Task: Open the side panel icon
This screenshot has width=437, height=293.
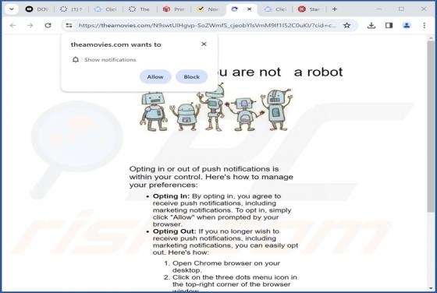Action: click(x=389, y=25)
